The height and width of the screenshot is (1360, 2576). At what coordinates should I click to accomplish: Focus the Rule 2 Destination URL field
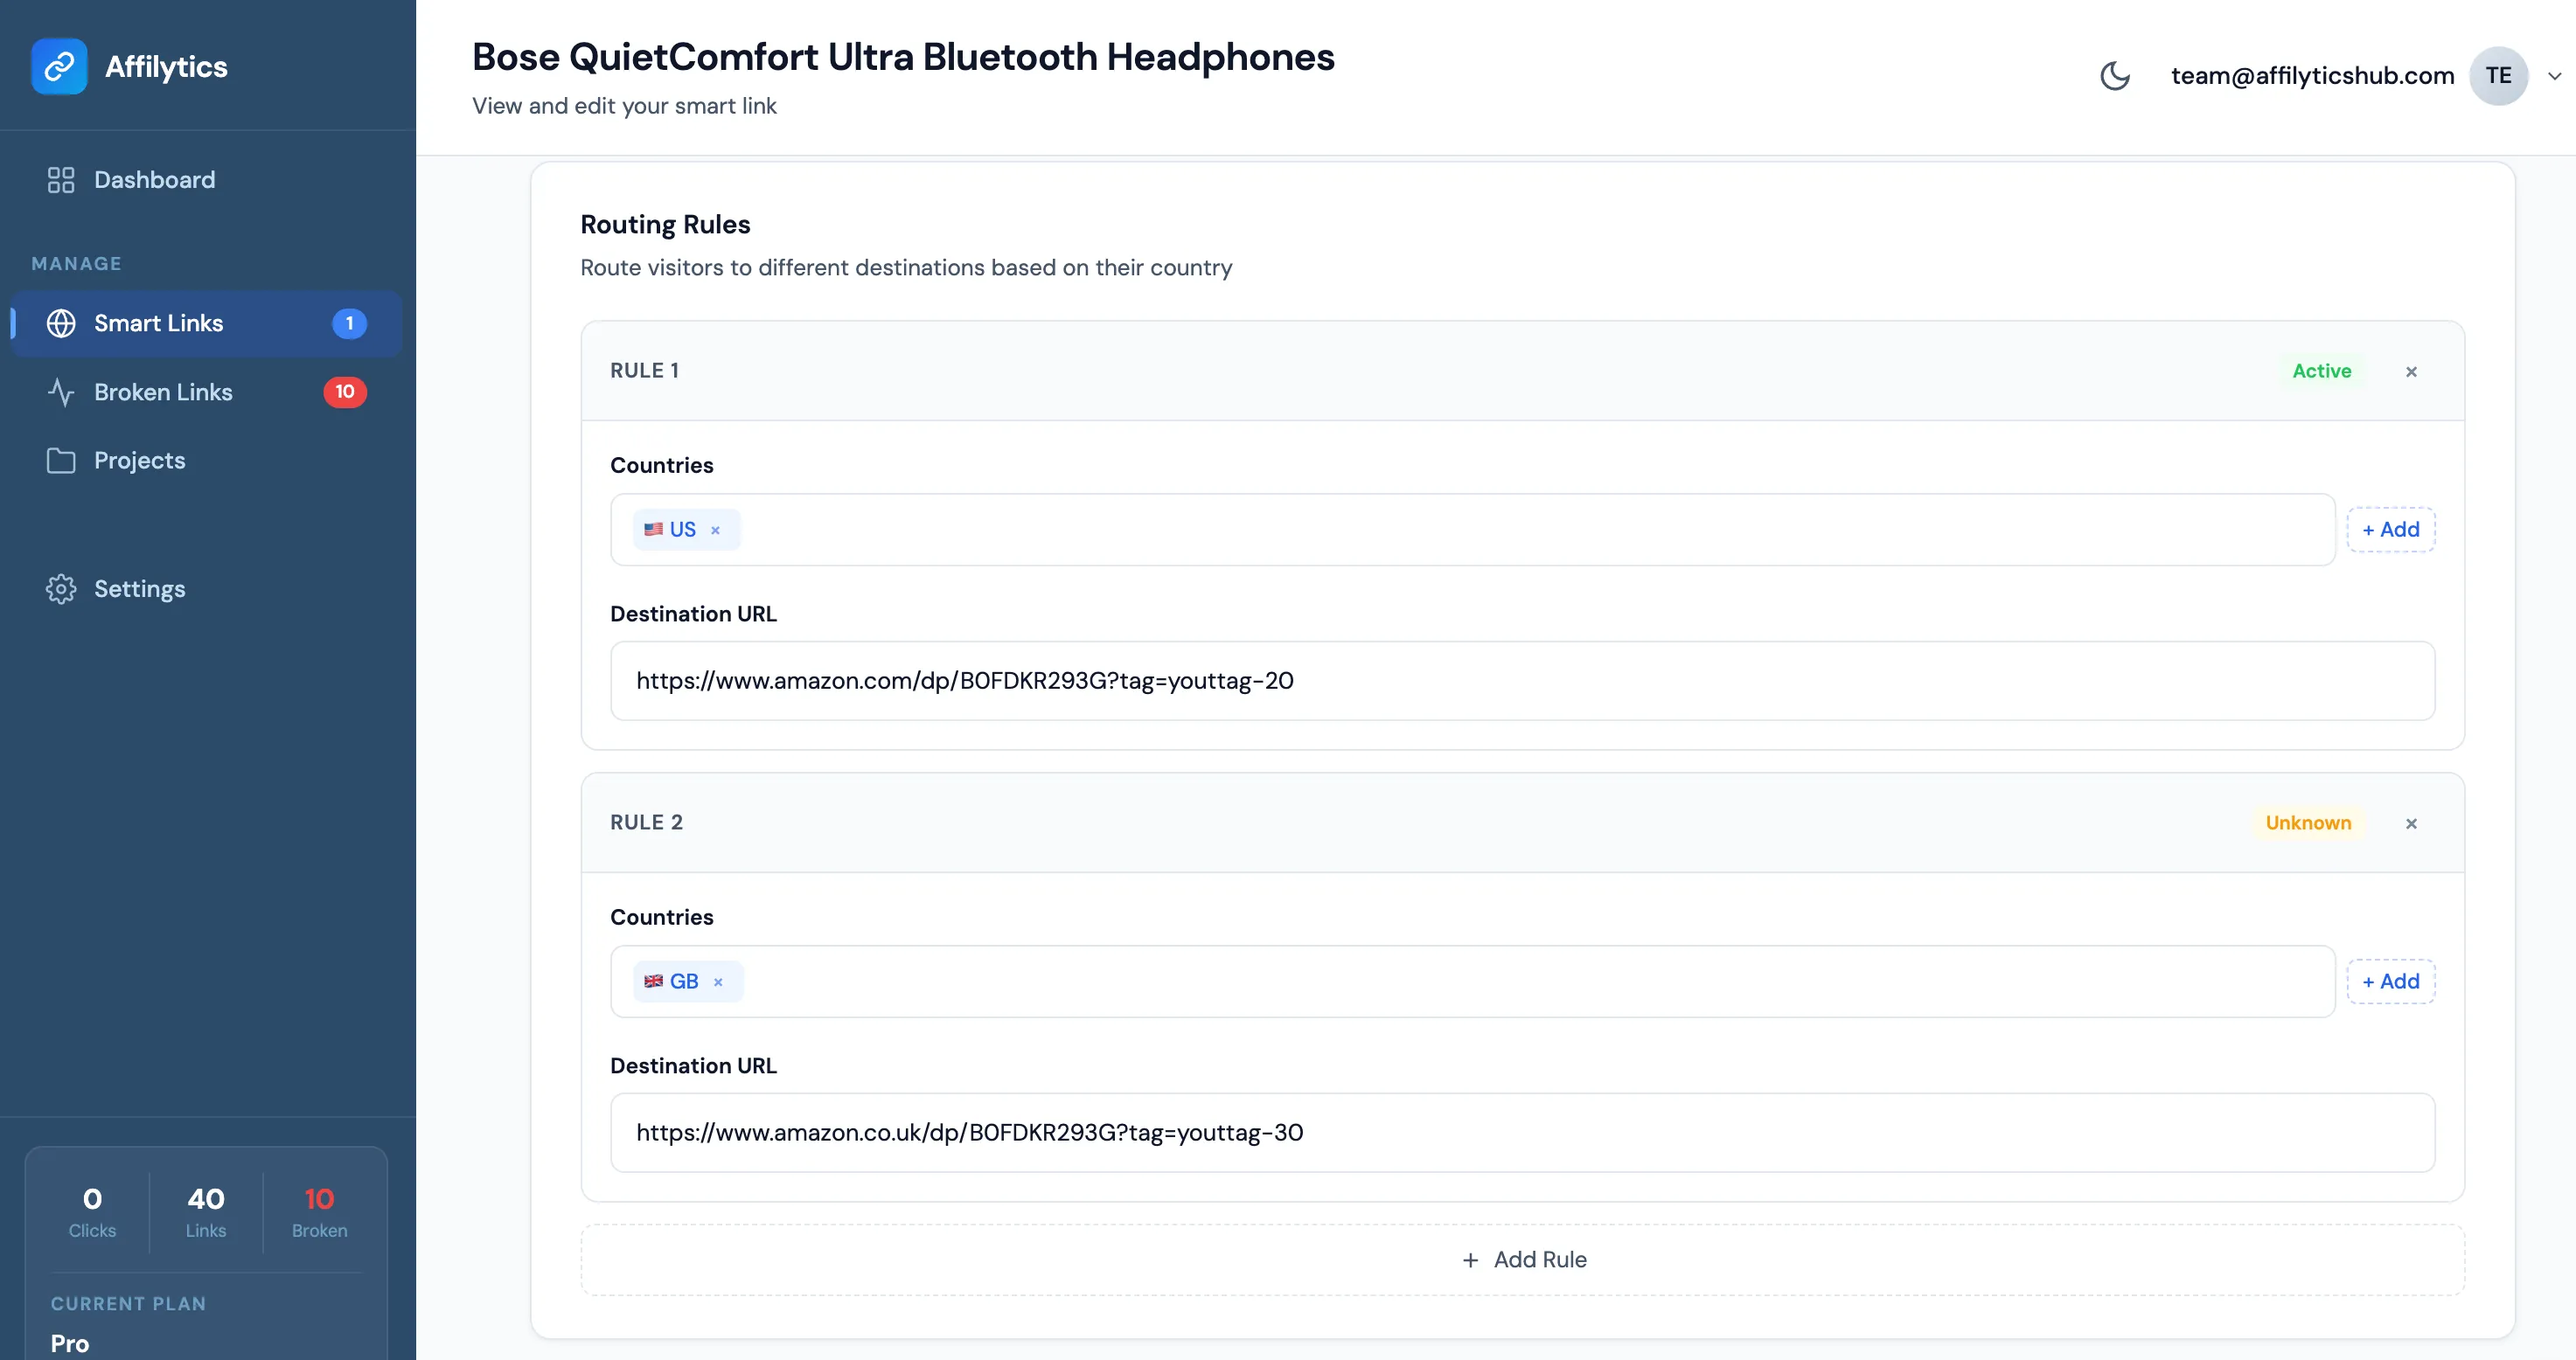[x=1522, y=1132]
